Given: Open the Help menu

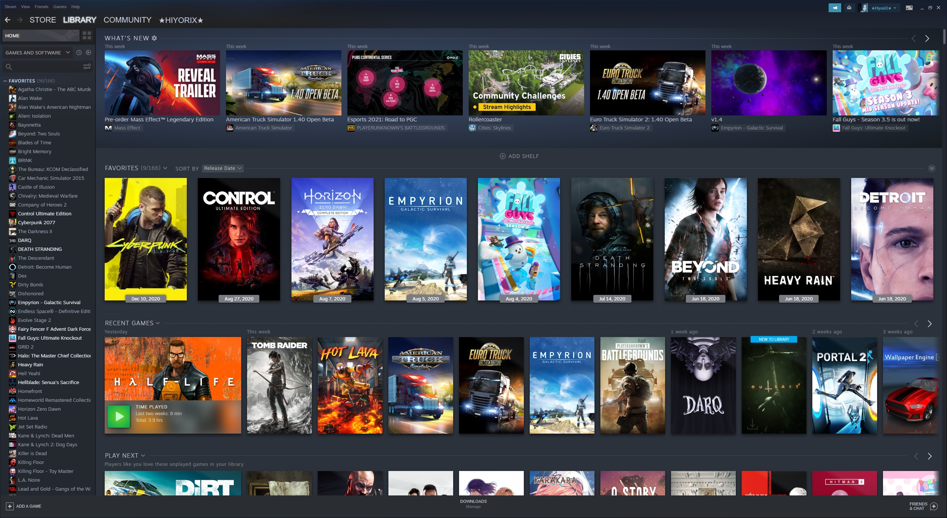Looking at the screenshot, I should (75, 7).
